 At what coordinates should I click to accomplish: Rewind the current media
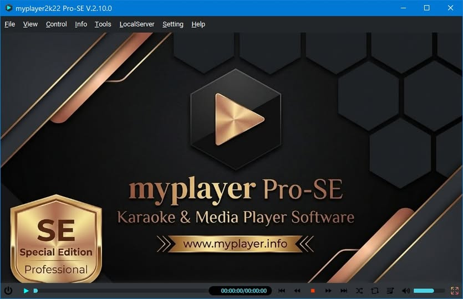297,291
